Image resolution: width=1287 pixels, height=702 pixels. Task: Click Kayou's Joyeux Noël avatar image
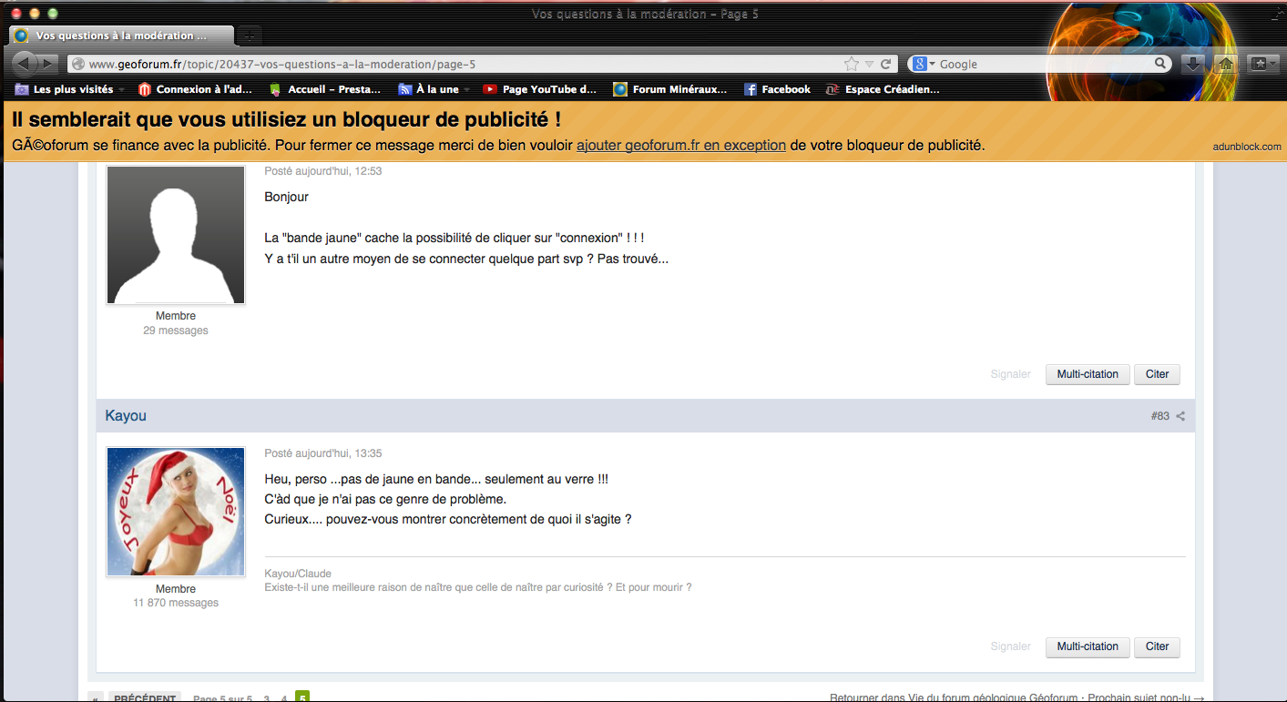[x=176, y=512]
